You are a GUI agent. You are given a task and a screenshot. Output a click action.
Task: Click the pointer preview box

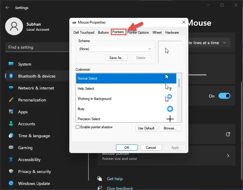coord(170,52)
